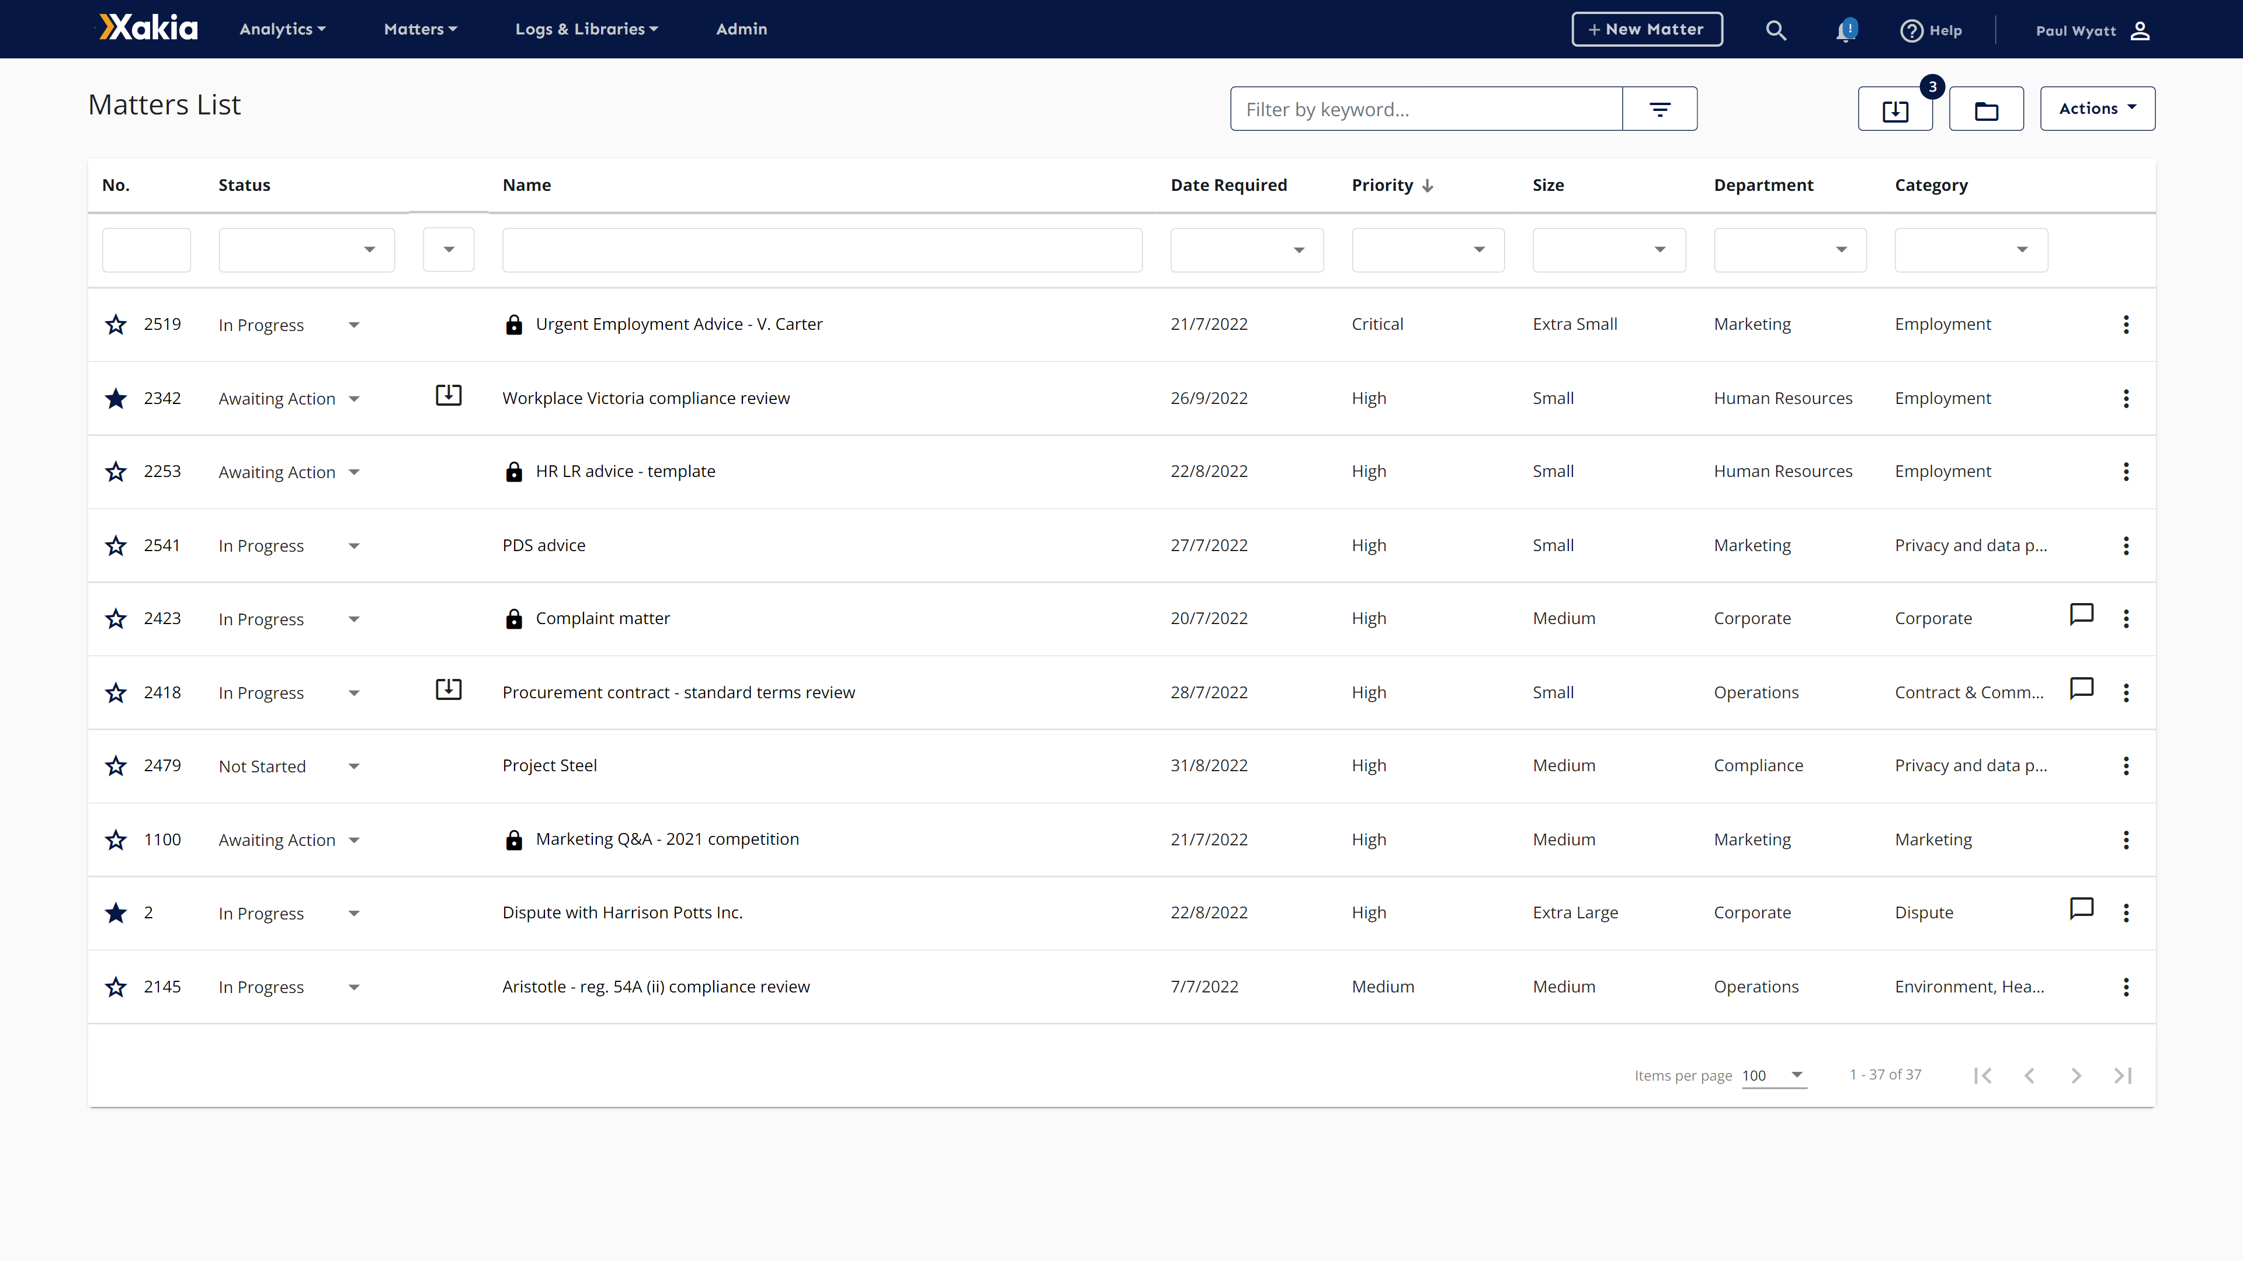Open the folder icon next to Actions
The image size is (2243, 1261).
pos(1986,110)
